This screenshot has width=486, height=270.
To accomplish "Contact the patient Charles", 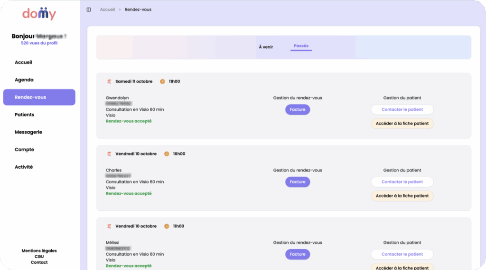I will pyautogui.click(x=402, y=182).
